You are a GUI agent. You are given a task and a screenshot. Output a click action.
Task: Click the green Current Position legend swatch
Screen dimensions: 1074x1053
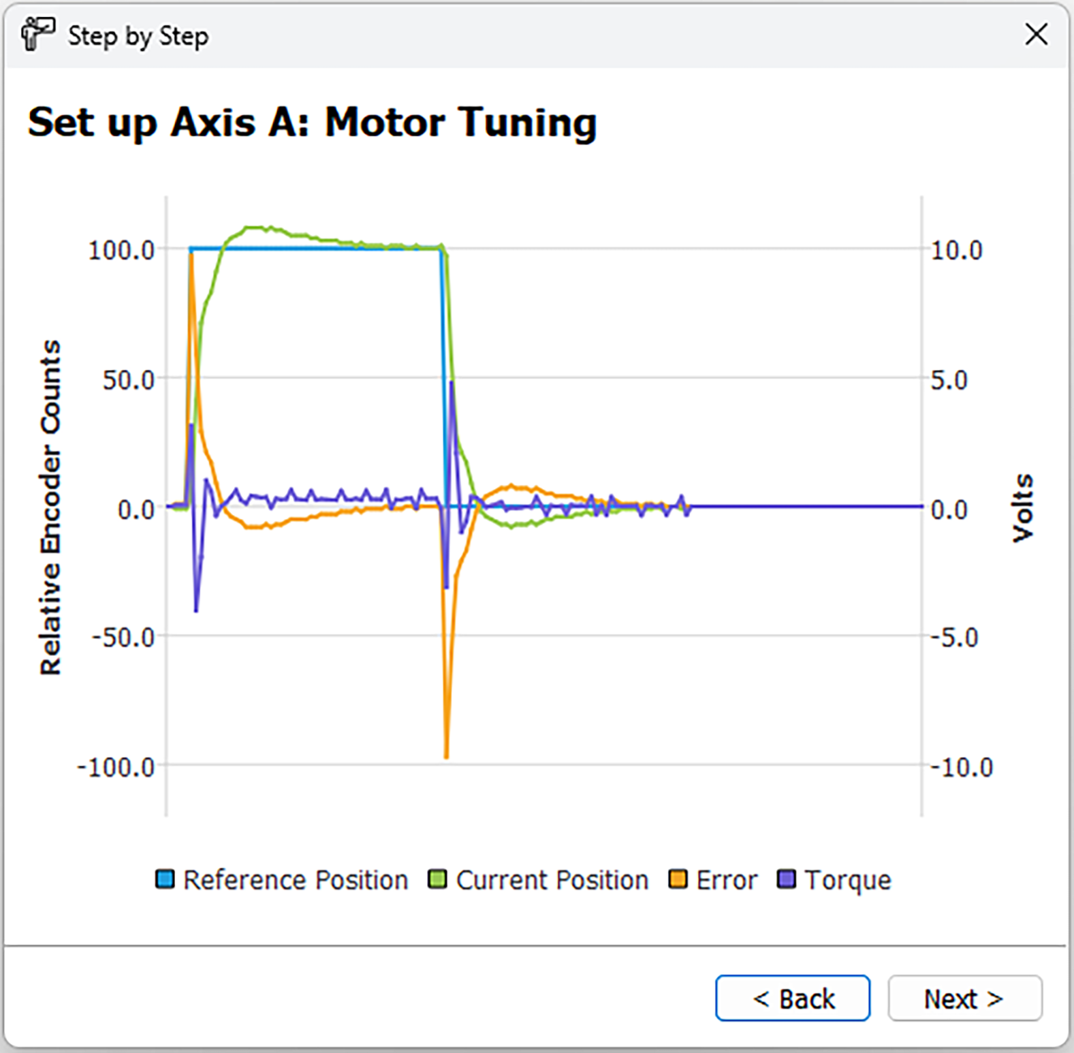click(x=437, y=879)
